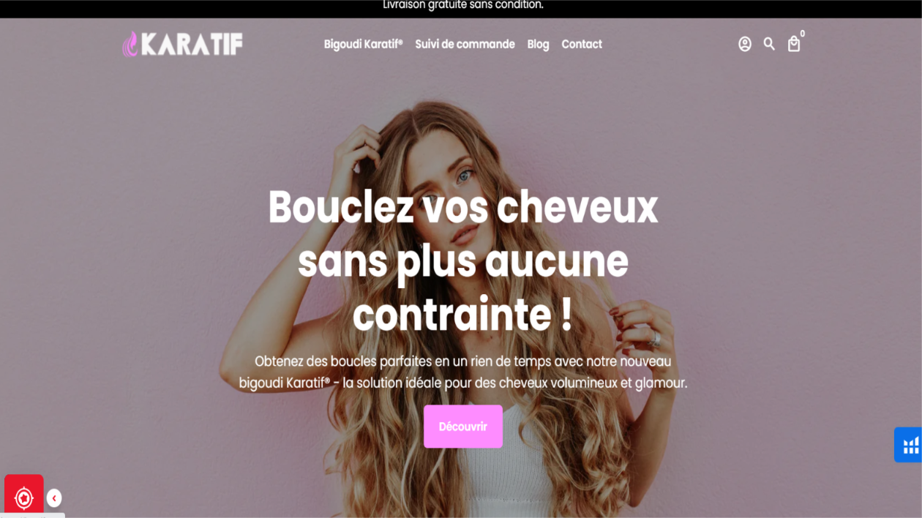Open the blue bar chart widget
Screen dimensions: 922x518
(910, 445)
